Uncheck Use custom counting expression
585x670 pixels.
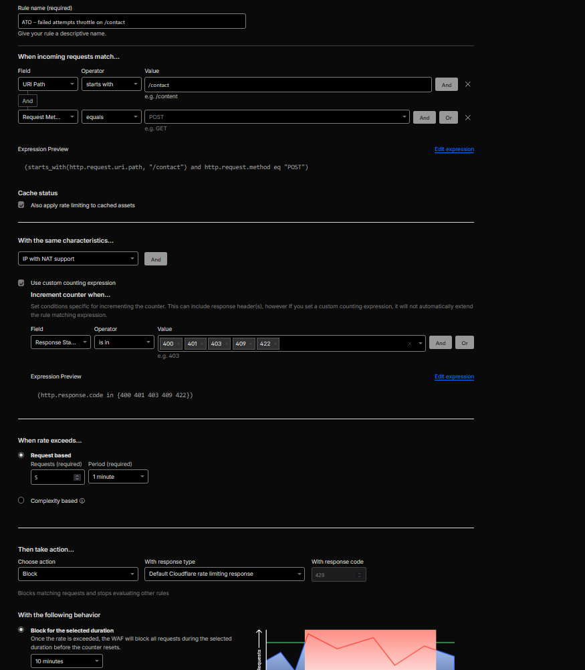click(21, 283)
